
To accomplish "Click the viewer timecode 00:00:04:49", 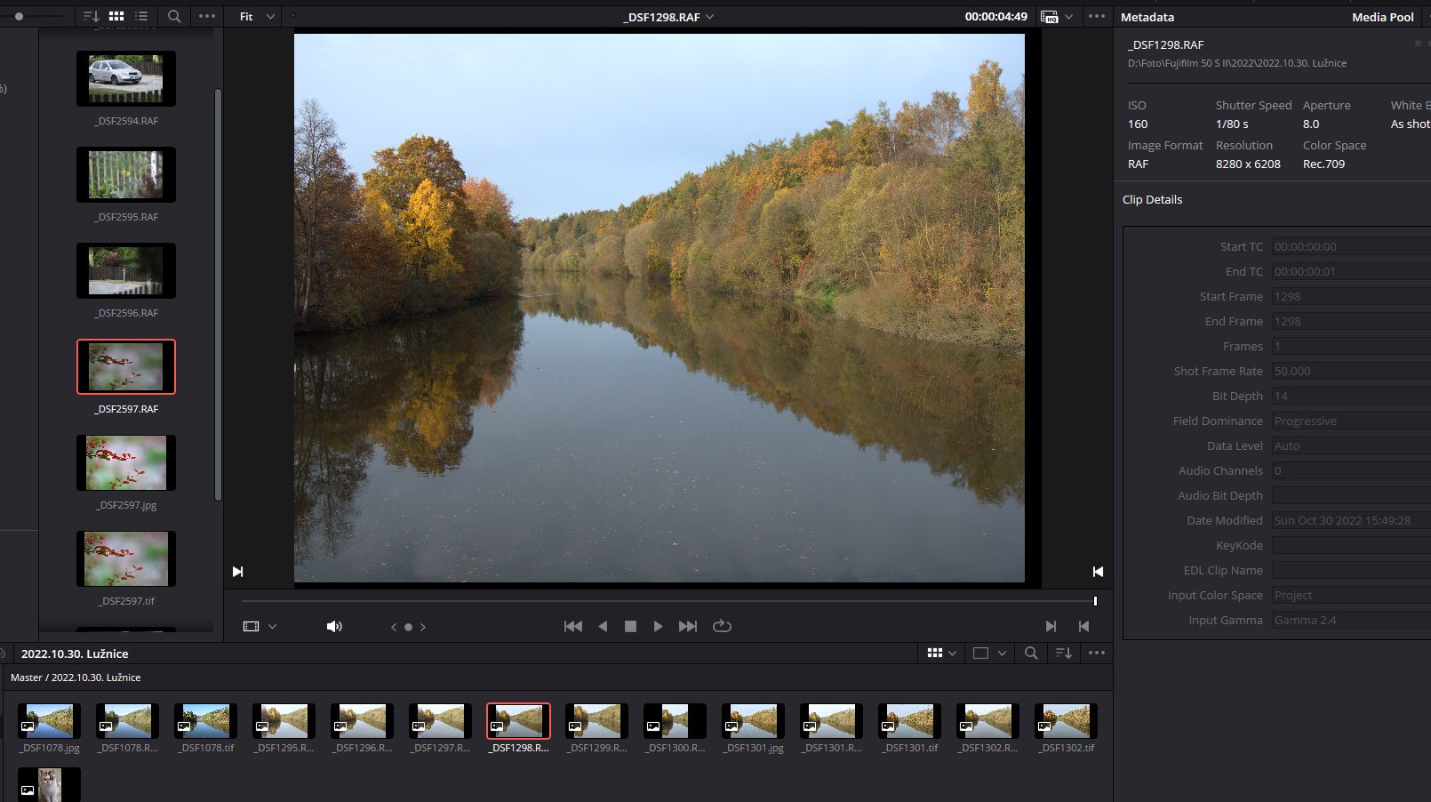I will pyautogui.click(x=995, y=16).
